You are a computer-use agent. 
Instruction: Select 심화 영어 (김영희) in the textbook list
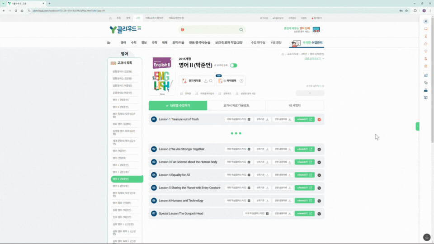122,124
